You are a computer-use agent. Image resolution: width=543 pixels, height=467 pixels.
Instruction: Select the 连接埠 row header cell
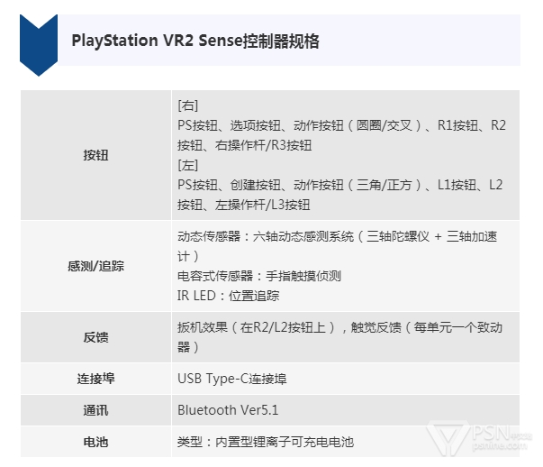tap(95, 379)
